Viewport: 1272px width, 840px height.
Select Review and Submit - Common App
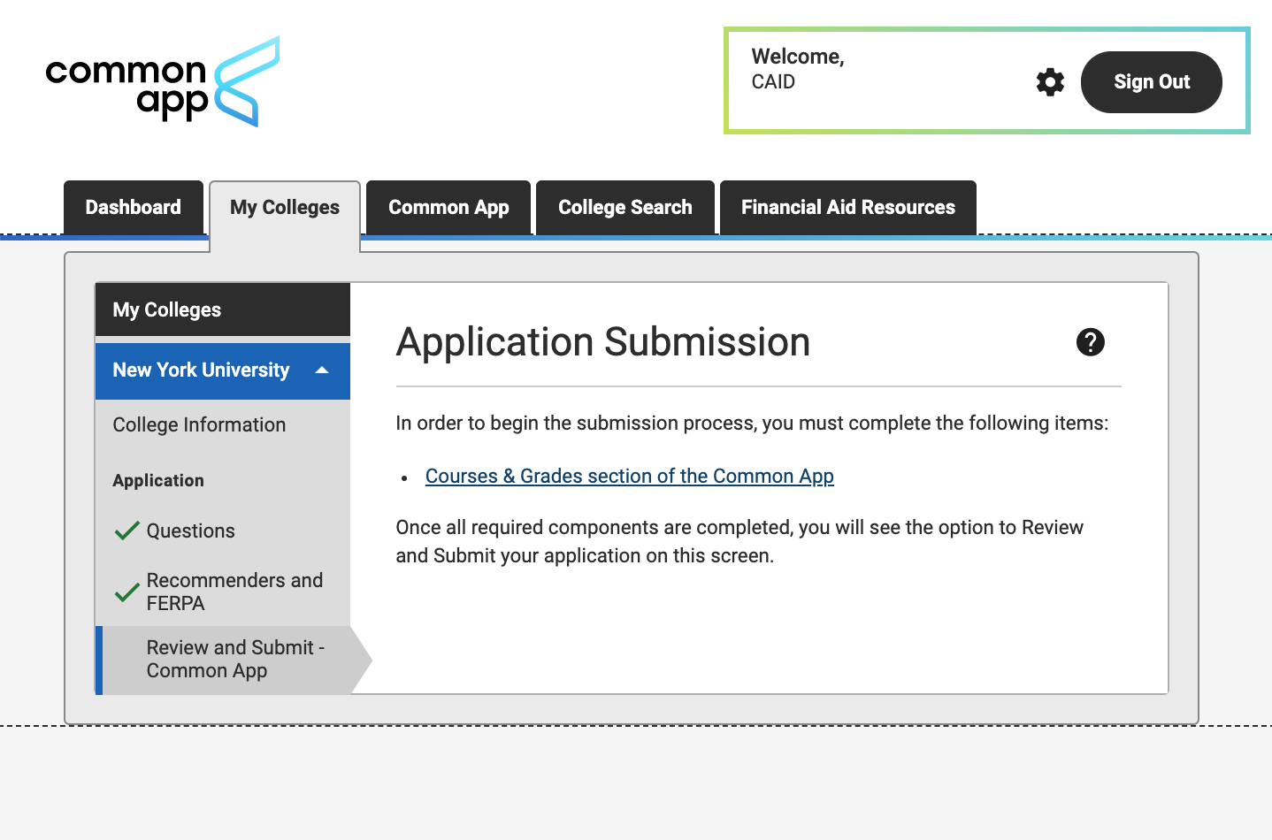(234, 659)
